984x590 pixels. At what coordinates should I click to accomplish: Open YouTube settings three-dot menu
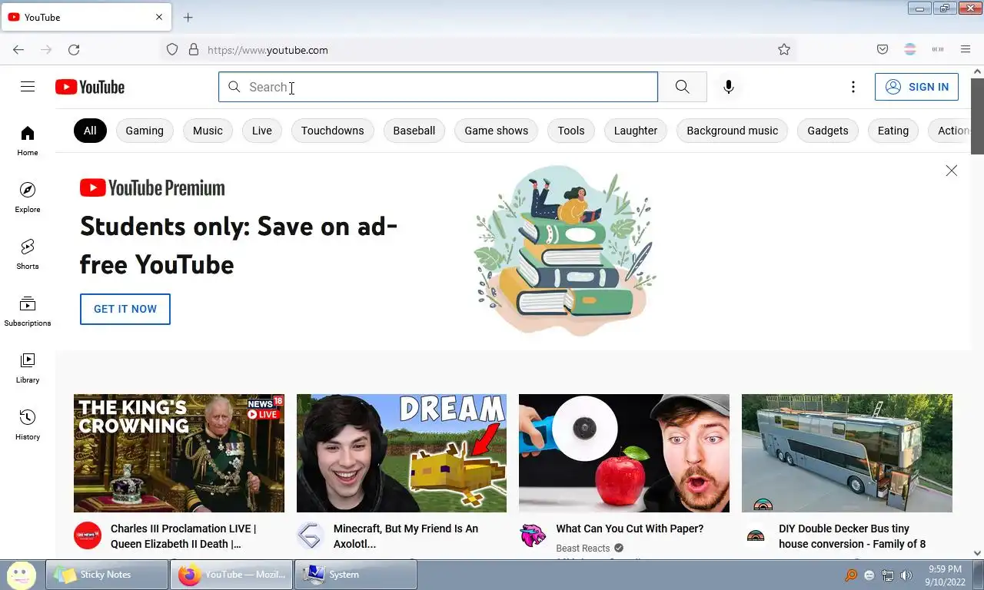click(853, 87)
